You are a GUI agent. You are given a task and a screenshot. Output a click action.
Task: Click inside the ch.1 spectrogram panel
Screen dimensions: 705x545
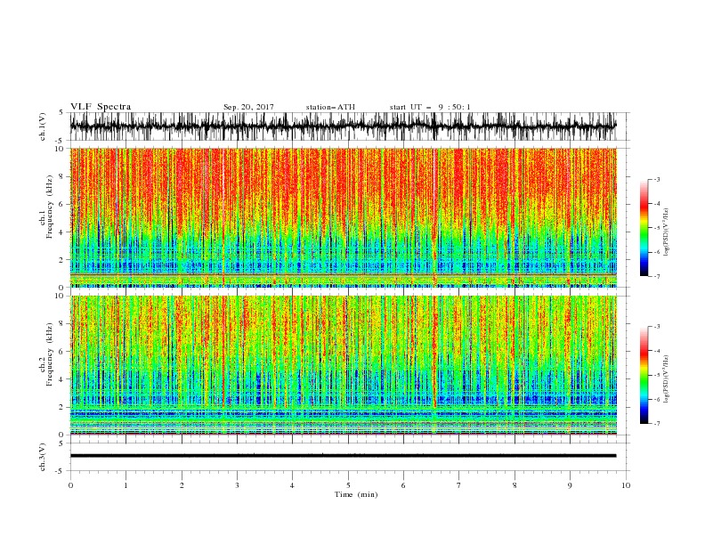click(343, 217)
